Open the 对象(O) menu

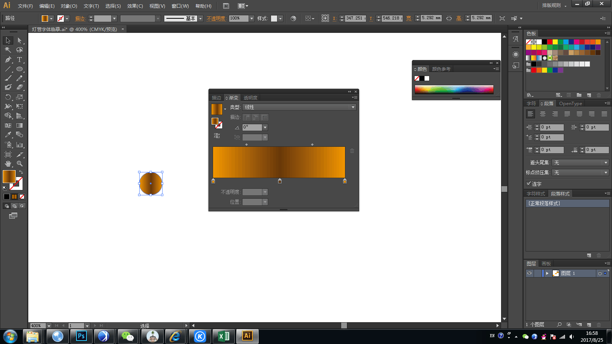pos(69,6)
